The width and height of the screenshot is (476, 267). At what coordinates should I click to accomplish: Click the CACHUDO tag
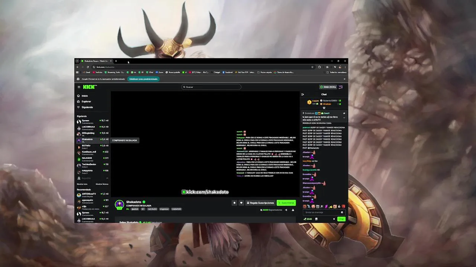point(152,209)
